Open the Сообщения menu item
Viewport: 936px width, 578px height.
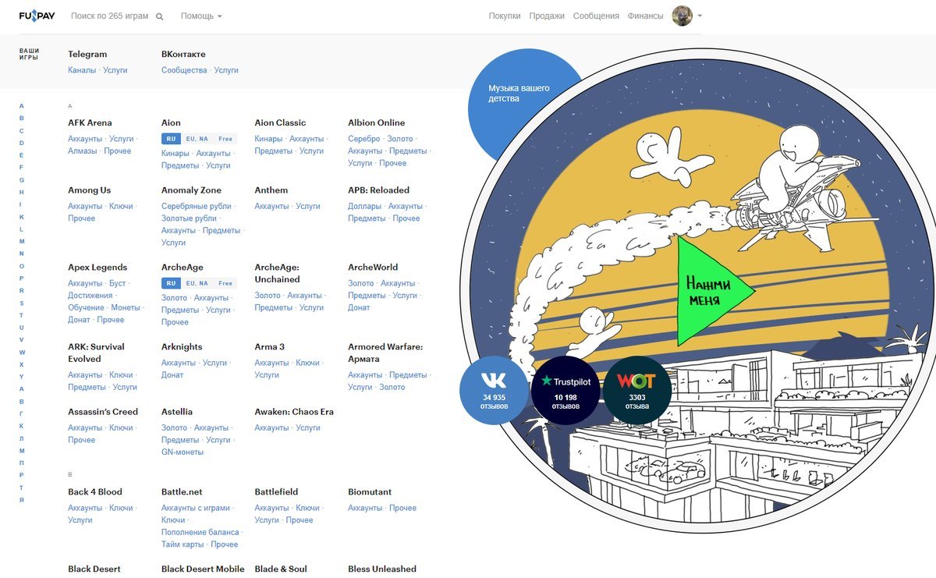(596, 16)
